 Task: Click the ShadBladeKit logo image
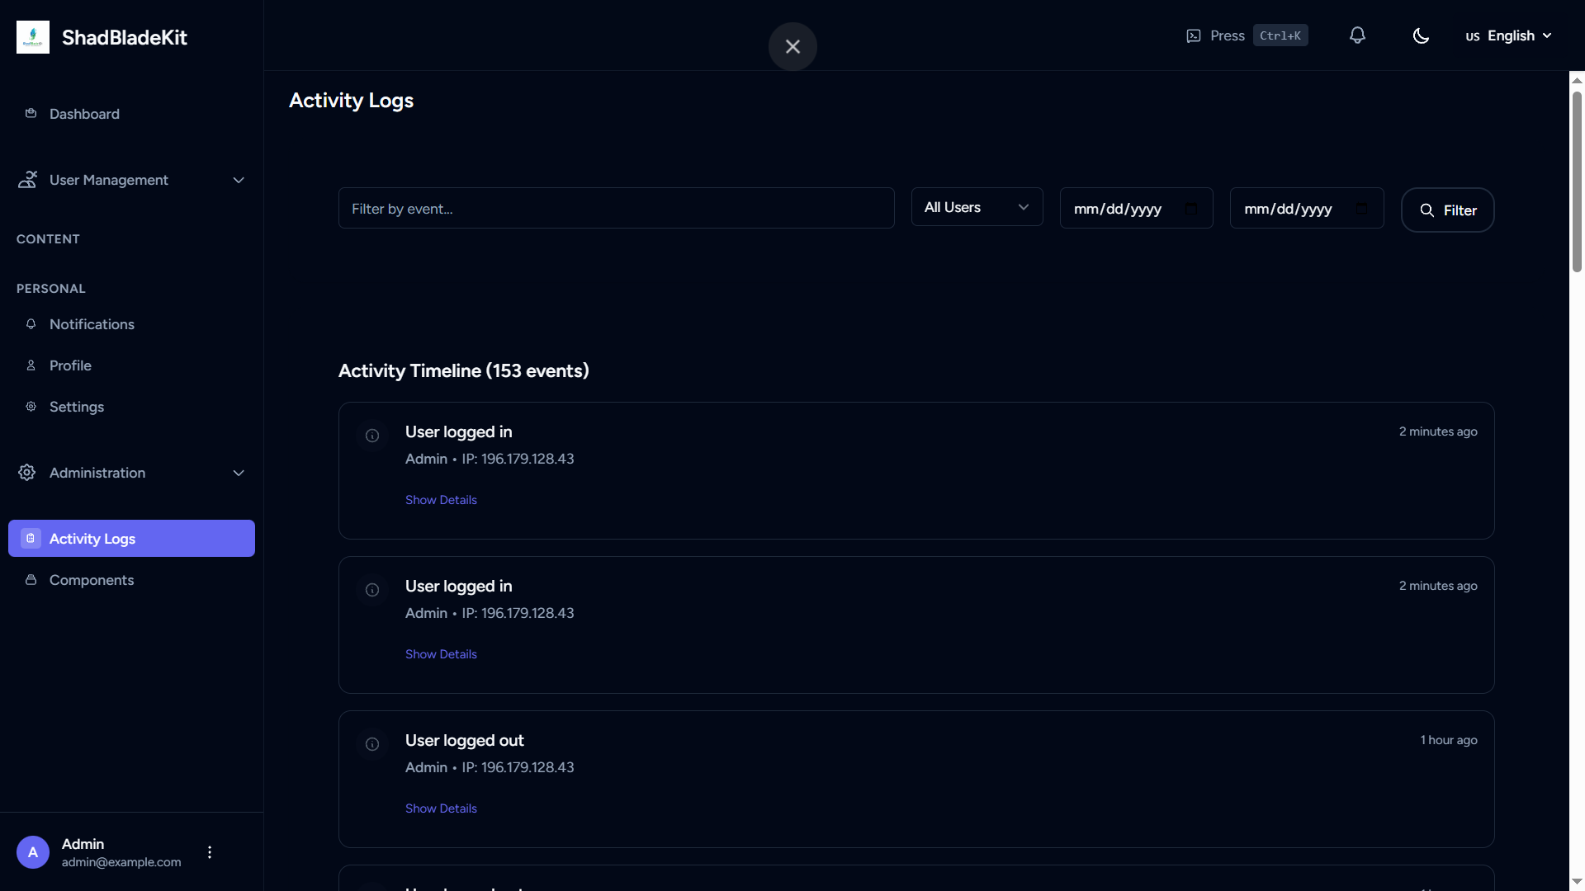coord(33,37)
